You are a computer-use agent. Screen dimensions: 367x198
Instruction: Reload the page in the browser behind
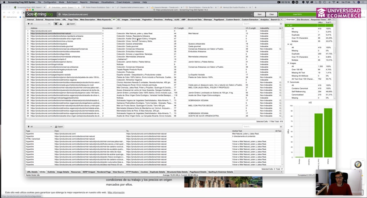click(x=13, y=12)
